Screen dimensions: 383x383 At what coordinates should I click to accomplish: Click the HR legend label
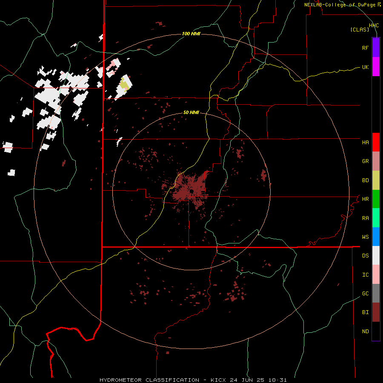365,199
